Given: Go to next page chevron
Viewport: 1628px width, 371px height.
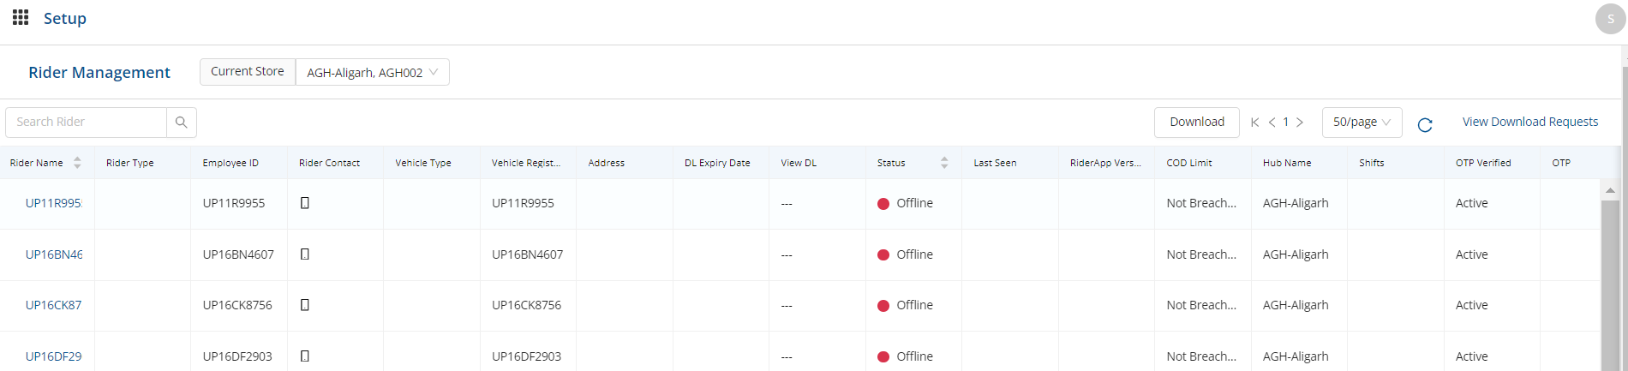Looking at the screenshot, I should pos(1300,123).
